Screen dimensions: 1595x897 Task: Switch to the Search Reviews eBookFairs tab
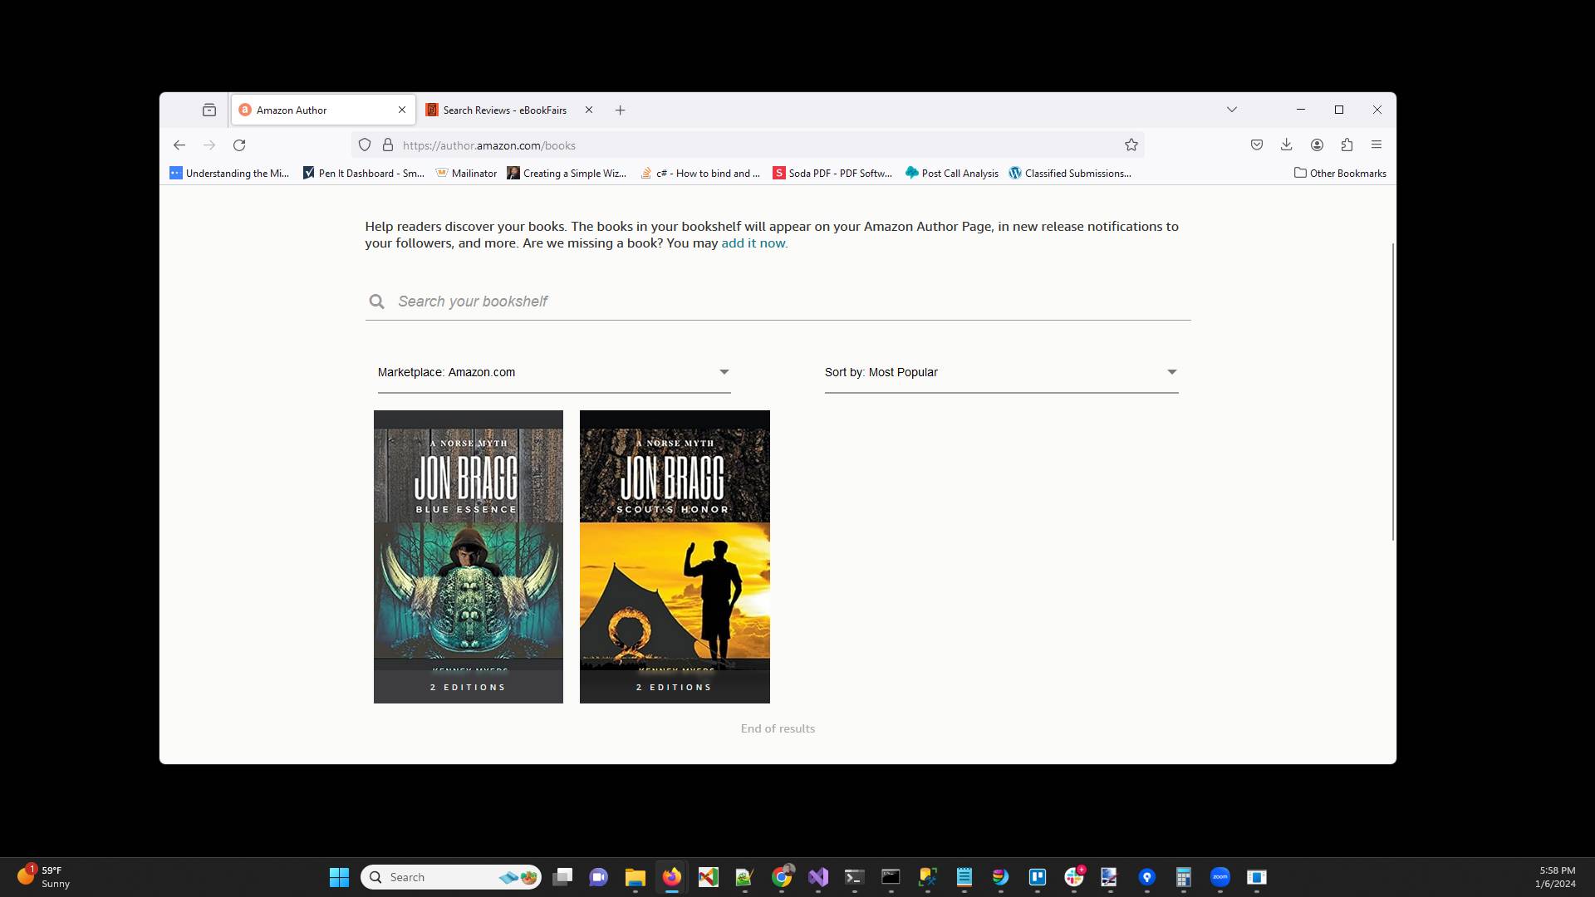coord(504,110)
